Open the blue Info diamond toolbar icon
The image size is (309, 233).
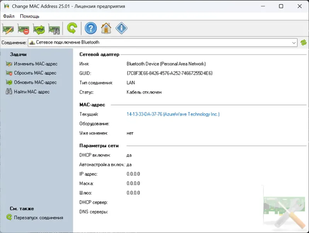click(121, 29)
